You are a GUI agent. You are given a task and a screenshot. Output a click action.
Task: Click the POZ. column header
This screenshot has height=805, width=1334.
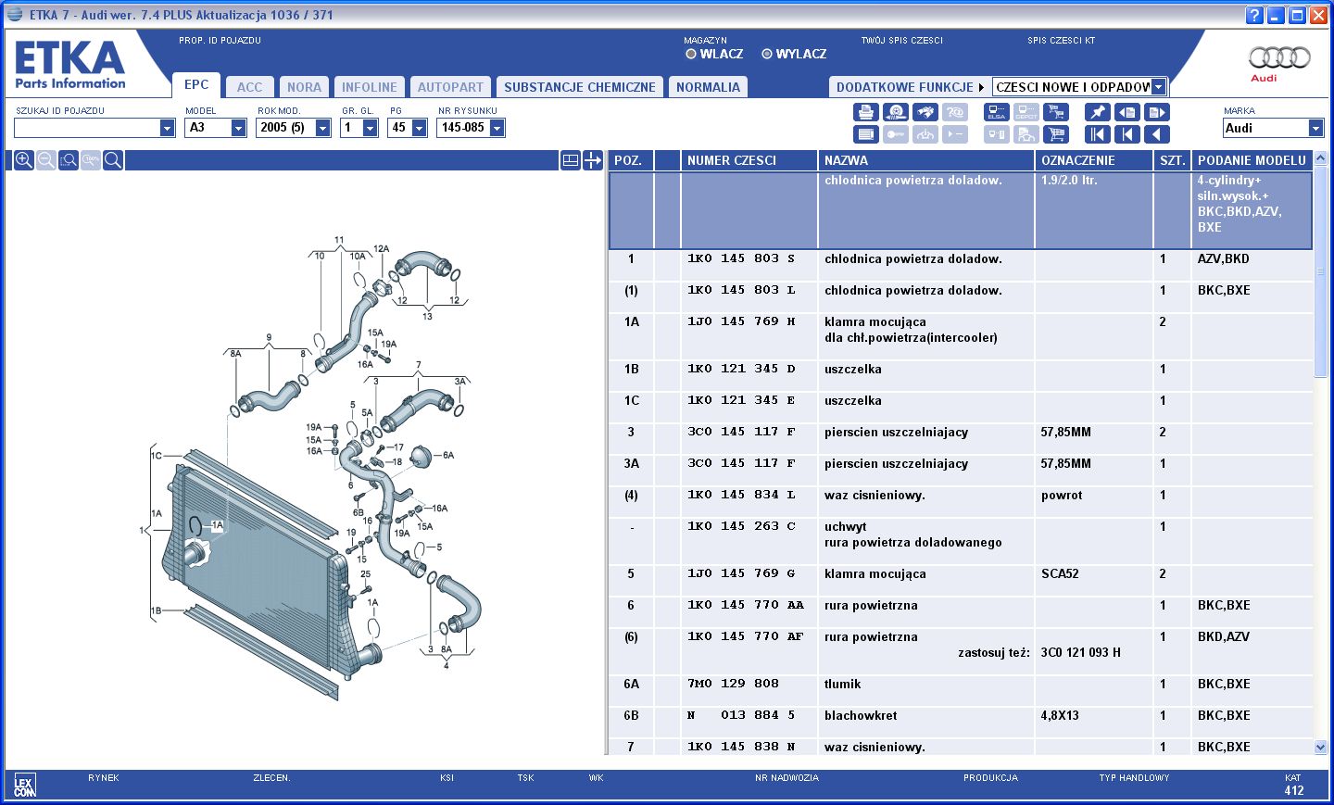(630, 160)
